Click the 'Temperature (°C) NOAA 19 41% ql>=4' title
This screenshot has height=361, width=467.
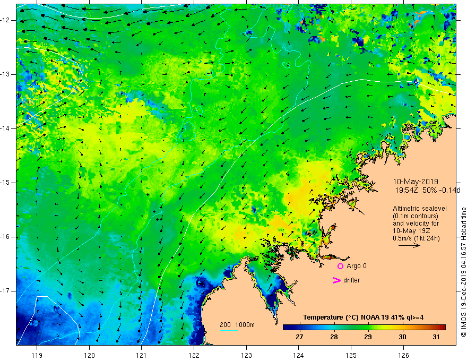(364, 317)
